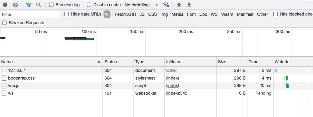Screen dimensions: 313x117
Task: Select the vue.js request
Action: (x=156, y=86)
